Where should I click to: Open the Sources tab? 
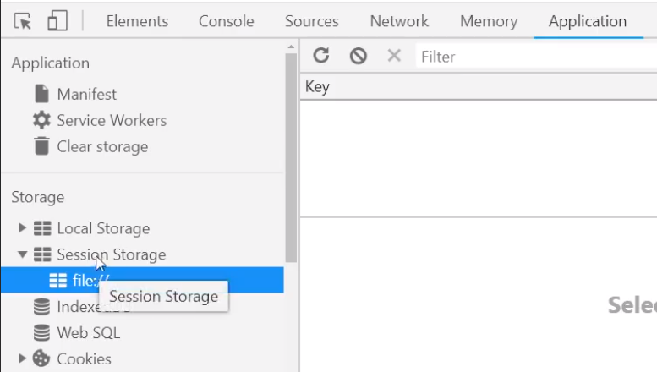(x=312, y=21)
